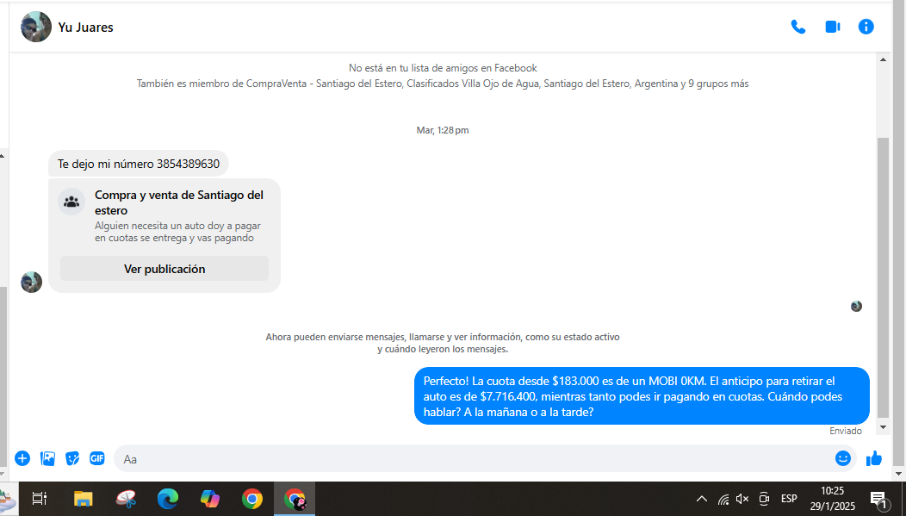Open the GIF picker
This screenshot has width=906, height=516.
tap(97, 458)
